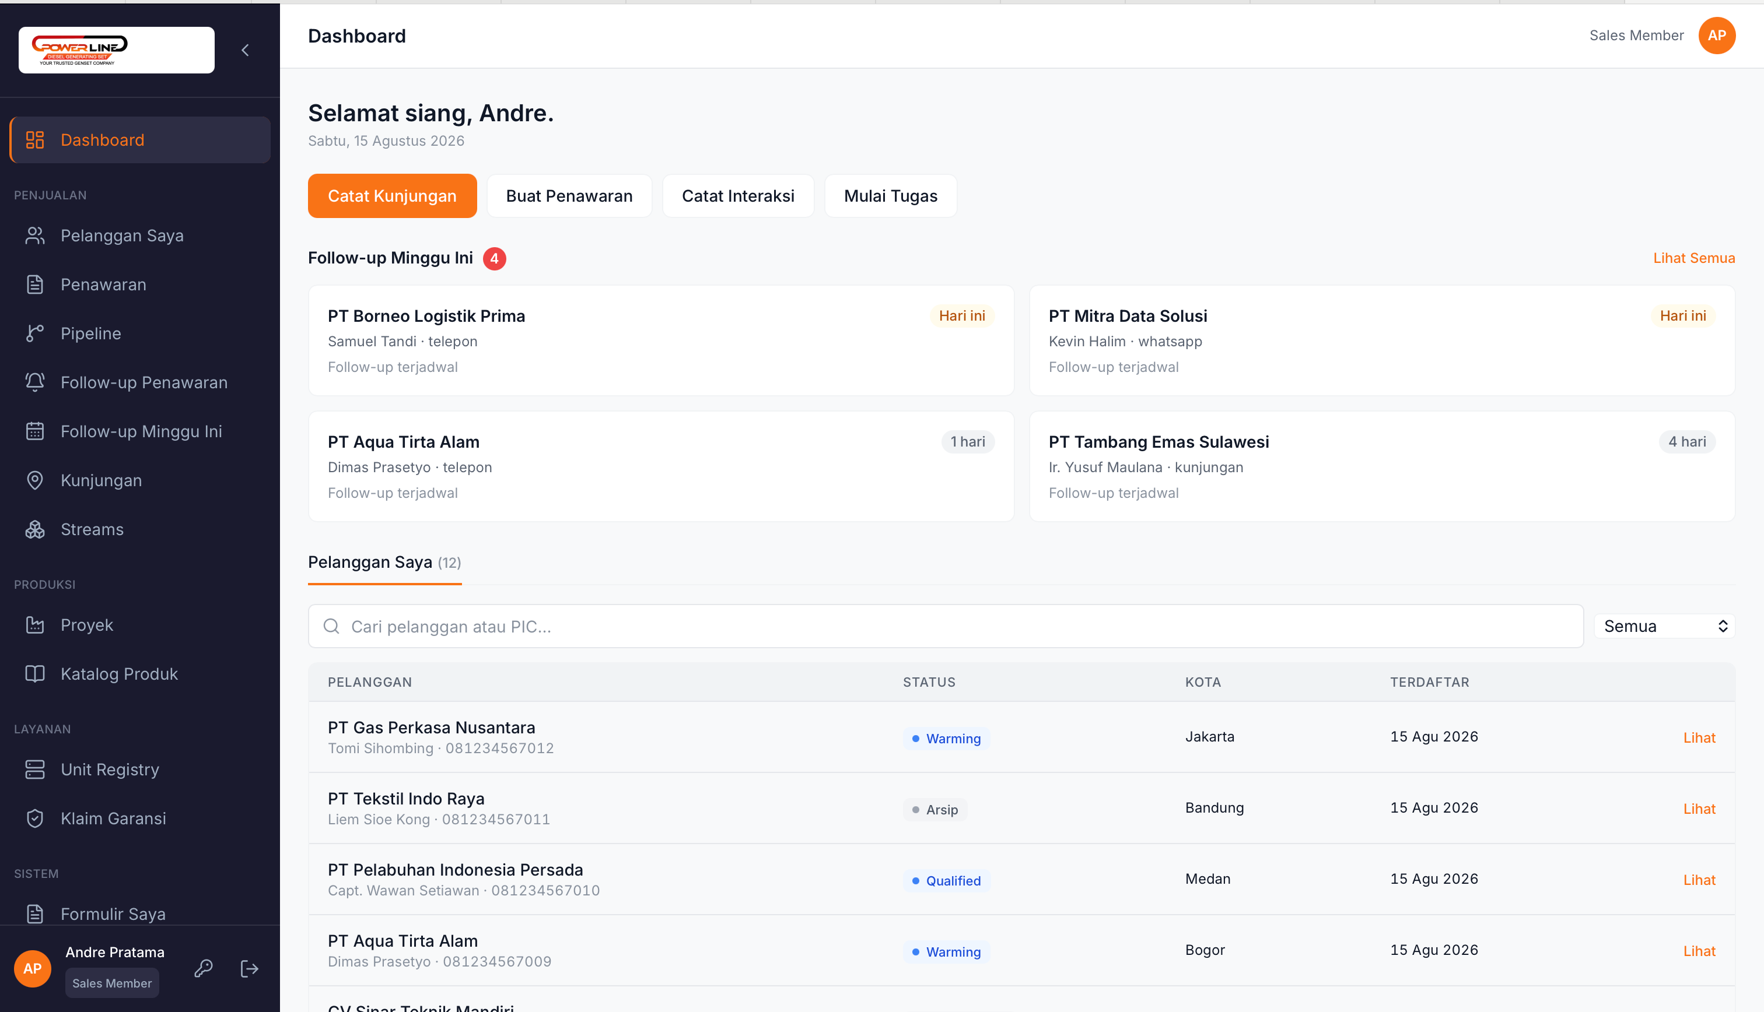Click the 4 hari tag on Tambang Emas card

(x=1687, y=441)
